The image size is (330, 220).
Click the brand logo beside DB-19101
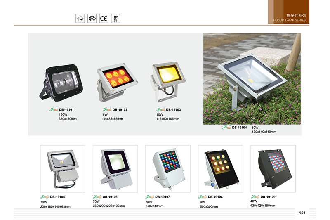pos(54,109)
